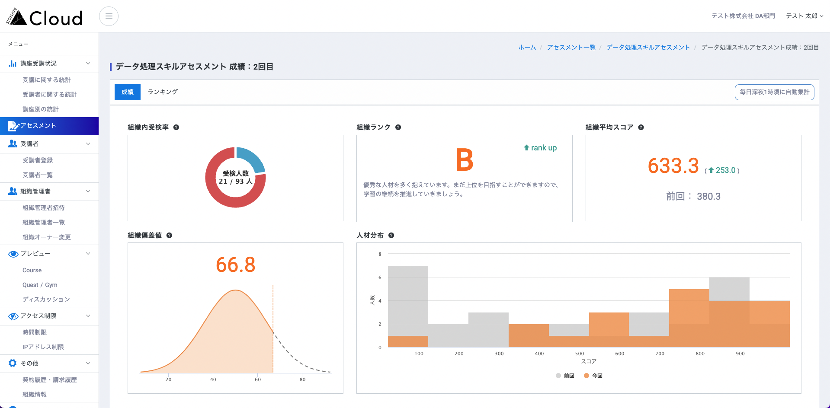Open 受講者一覧 in the sidebar
The image size is (830, 408).
[38, 175]
